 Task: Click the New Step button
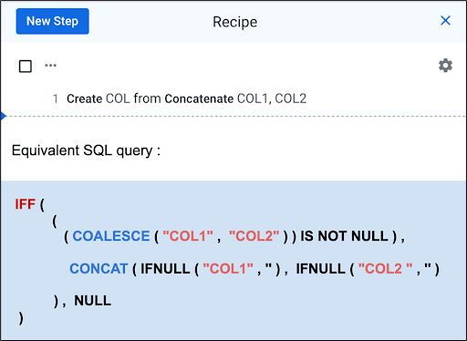52,21
